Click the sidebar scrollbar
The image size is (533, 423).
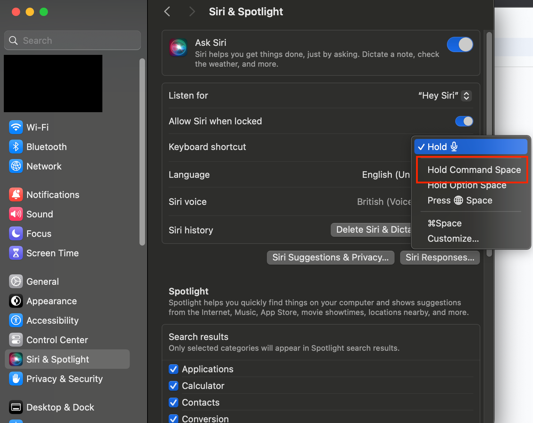(x=142, y=152)
